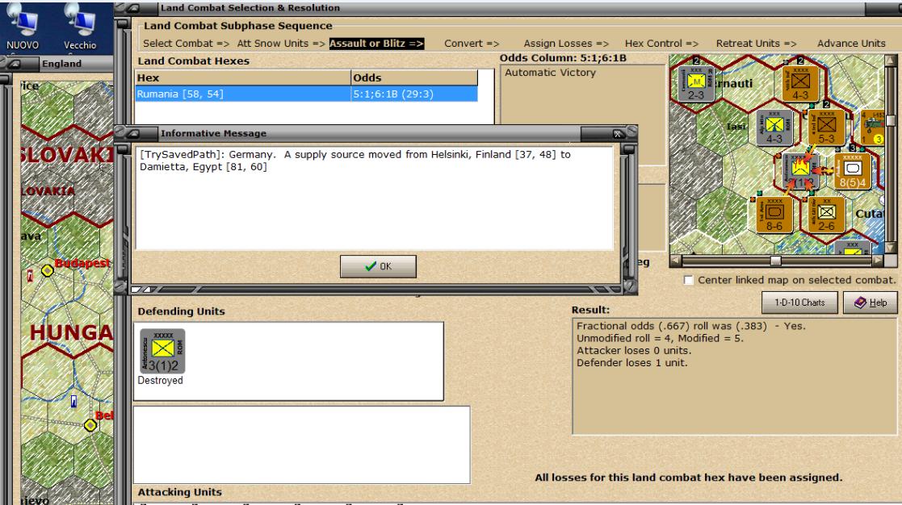Select the Rumanian 4-3 counter near Iasi
The height and width of the screenshot is (505, 902).
point(774,127)
